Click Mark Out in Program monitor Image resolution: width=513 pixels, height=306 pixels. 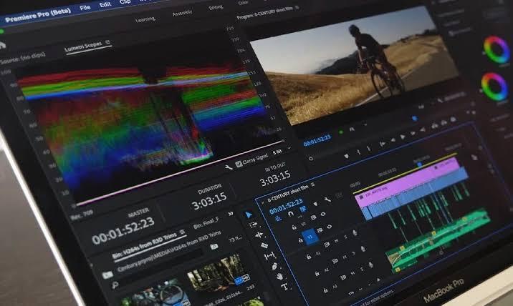369,148
